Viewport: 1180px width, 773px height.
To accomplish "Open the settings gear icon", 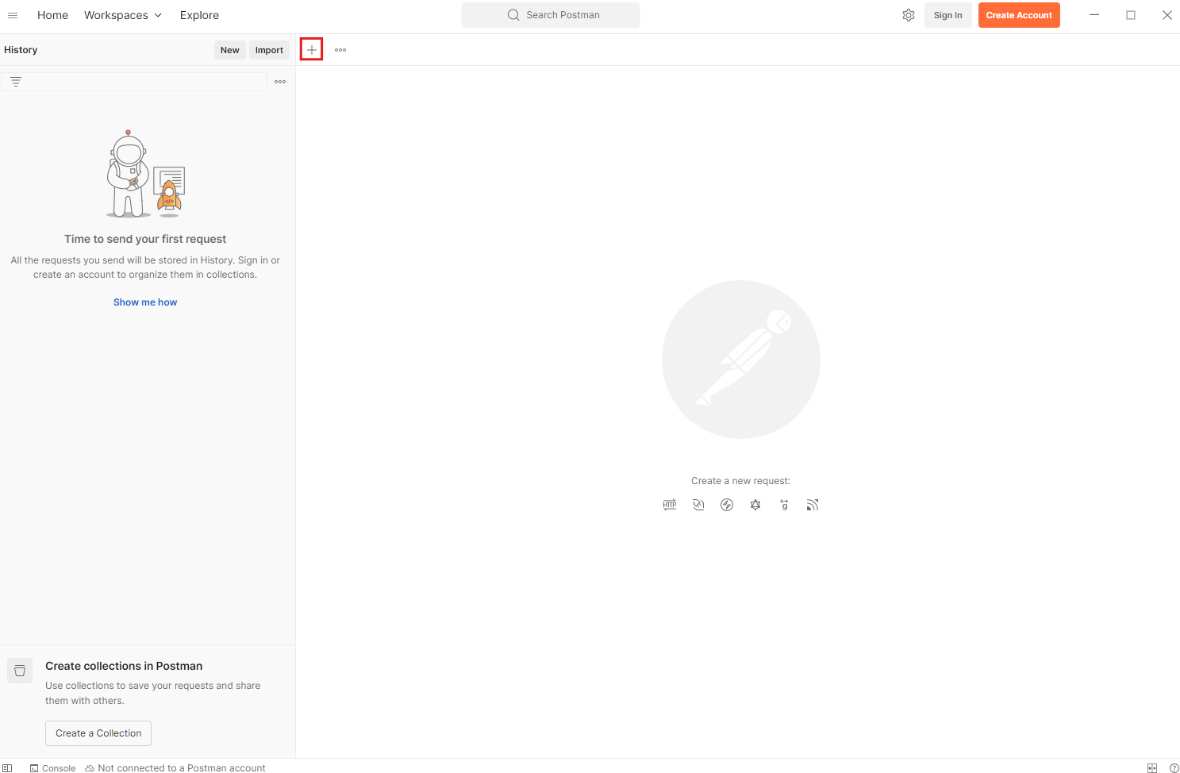I will point(909,15).
